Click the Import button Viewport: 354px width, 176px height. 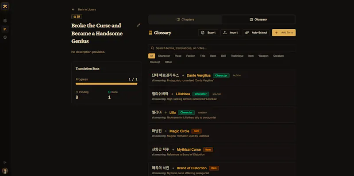click(230, 32)
